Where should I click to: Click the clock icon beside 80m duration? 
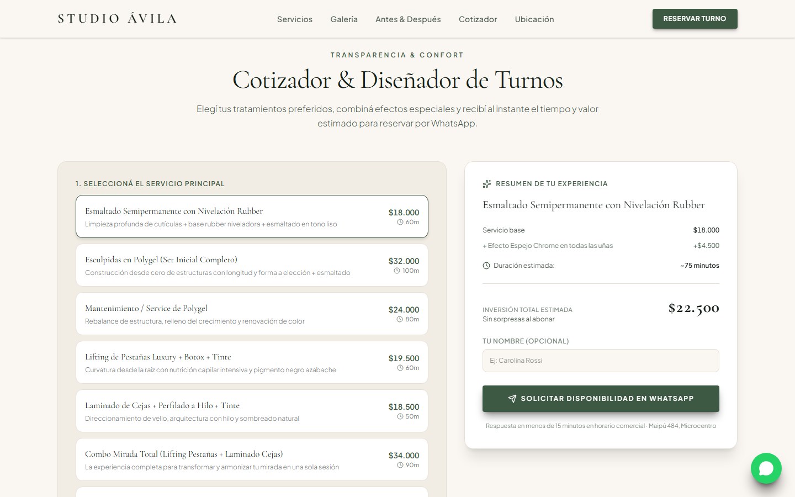[x=400, y=319]
